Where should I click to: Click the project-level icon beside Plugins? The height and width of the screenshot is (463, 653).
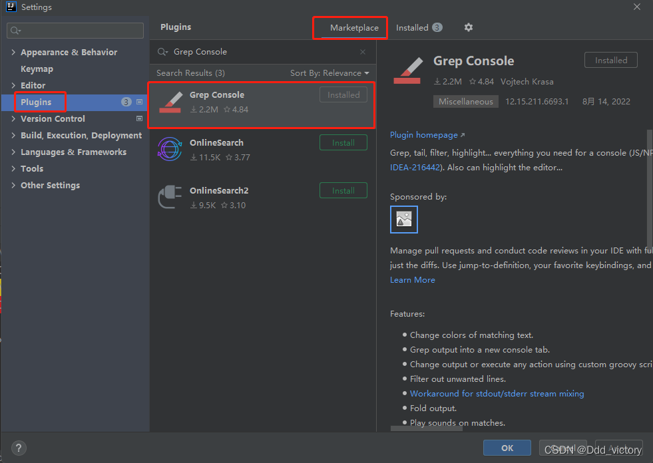coord(140,102)
